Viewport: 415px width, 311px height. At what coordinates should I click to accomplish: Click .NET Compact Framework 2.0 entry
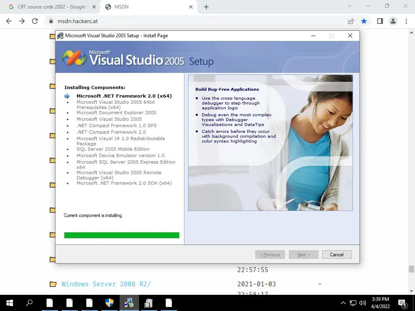111,132
